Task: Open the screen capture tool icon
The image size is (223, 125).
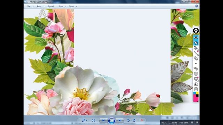Action: [x=196, y=79]
